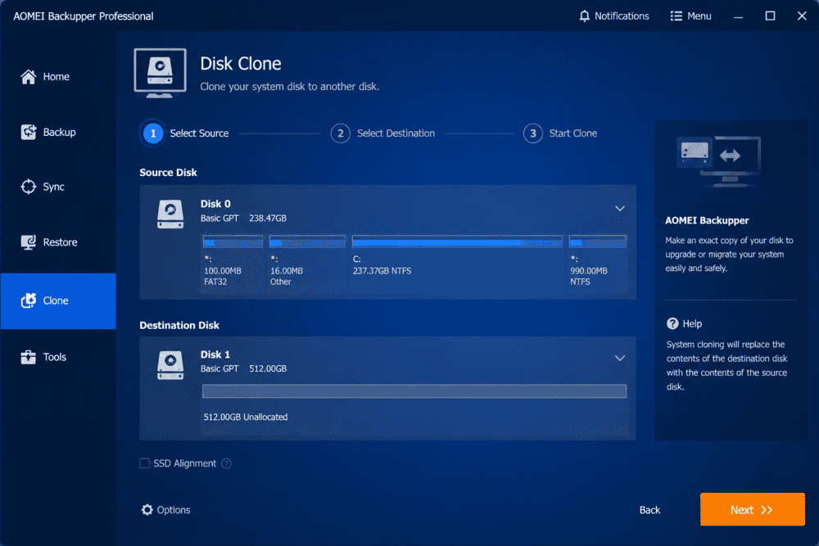Expand the Disk 0 source dropdown chevron

[619, 208]
